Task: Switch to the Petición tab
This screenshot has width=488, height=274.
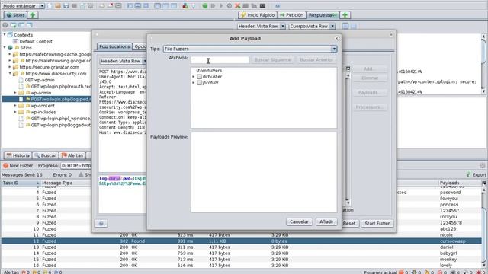Action: point(291,15)
